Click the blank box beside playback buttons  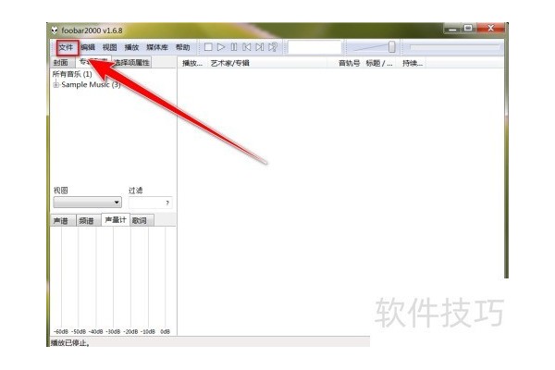(x=314, y=47)
